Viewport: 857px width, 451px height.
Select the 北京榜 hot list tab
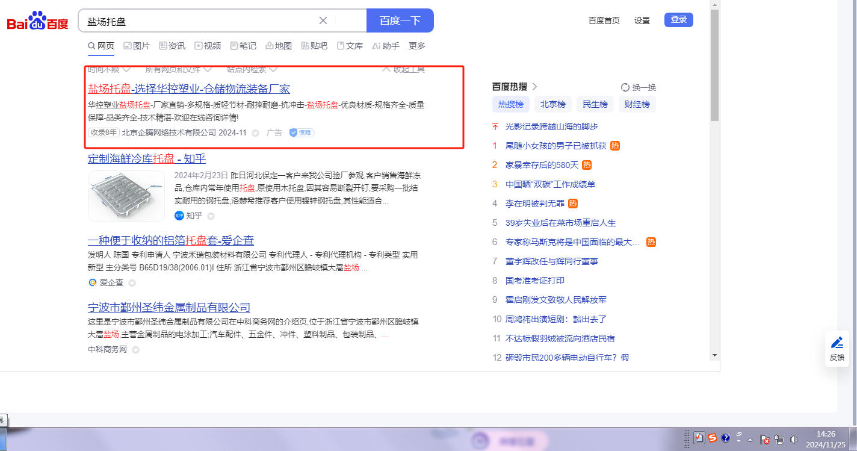pos(552,104)
